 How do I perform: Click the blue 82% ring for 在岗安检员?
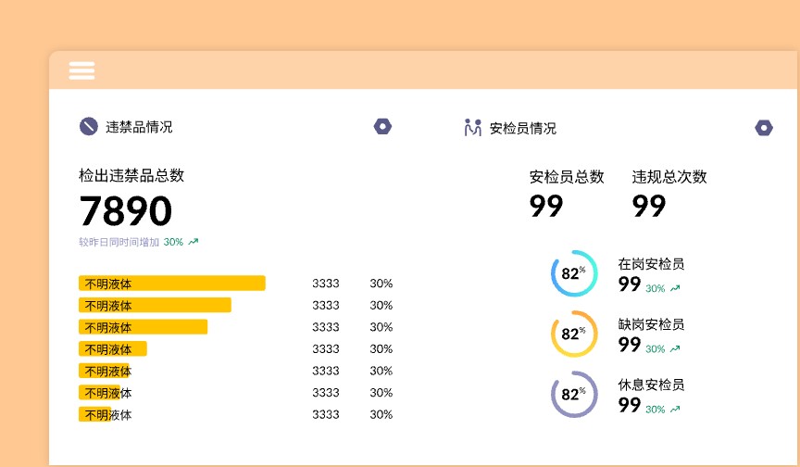pos(574,273)
